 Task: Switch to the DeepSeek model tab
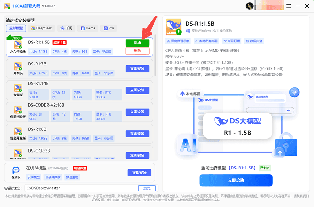pos(41,28)
